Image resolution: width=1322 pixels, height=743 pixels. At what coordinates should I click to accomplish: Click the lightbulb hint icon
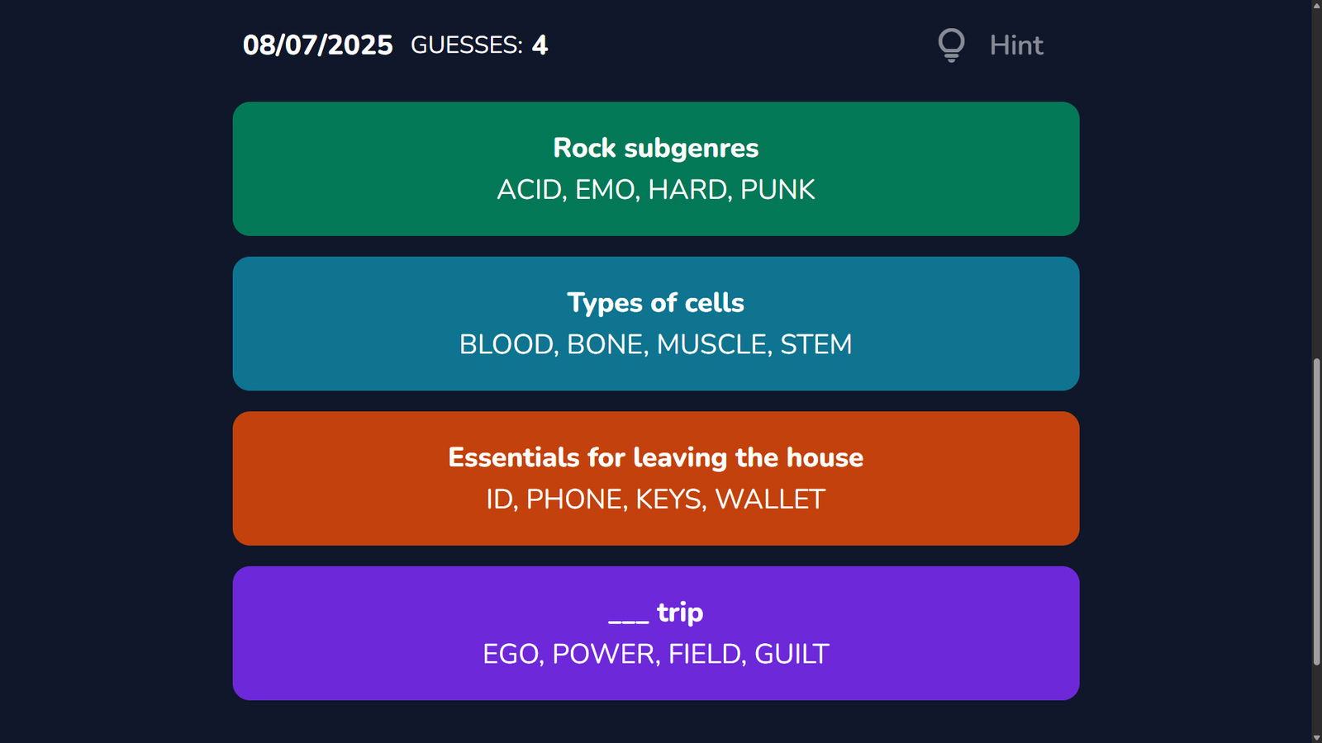(x=951, y=45)
